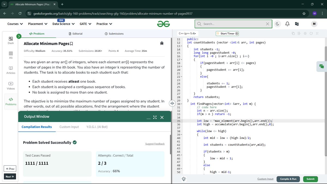
Task: Bookmark this page in Chrome
Action: pos(304,13)
